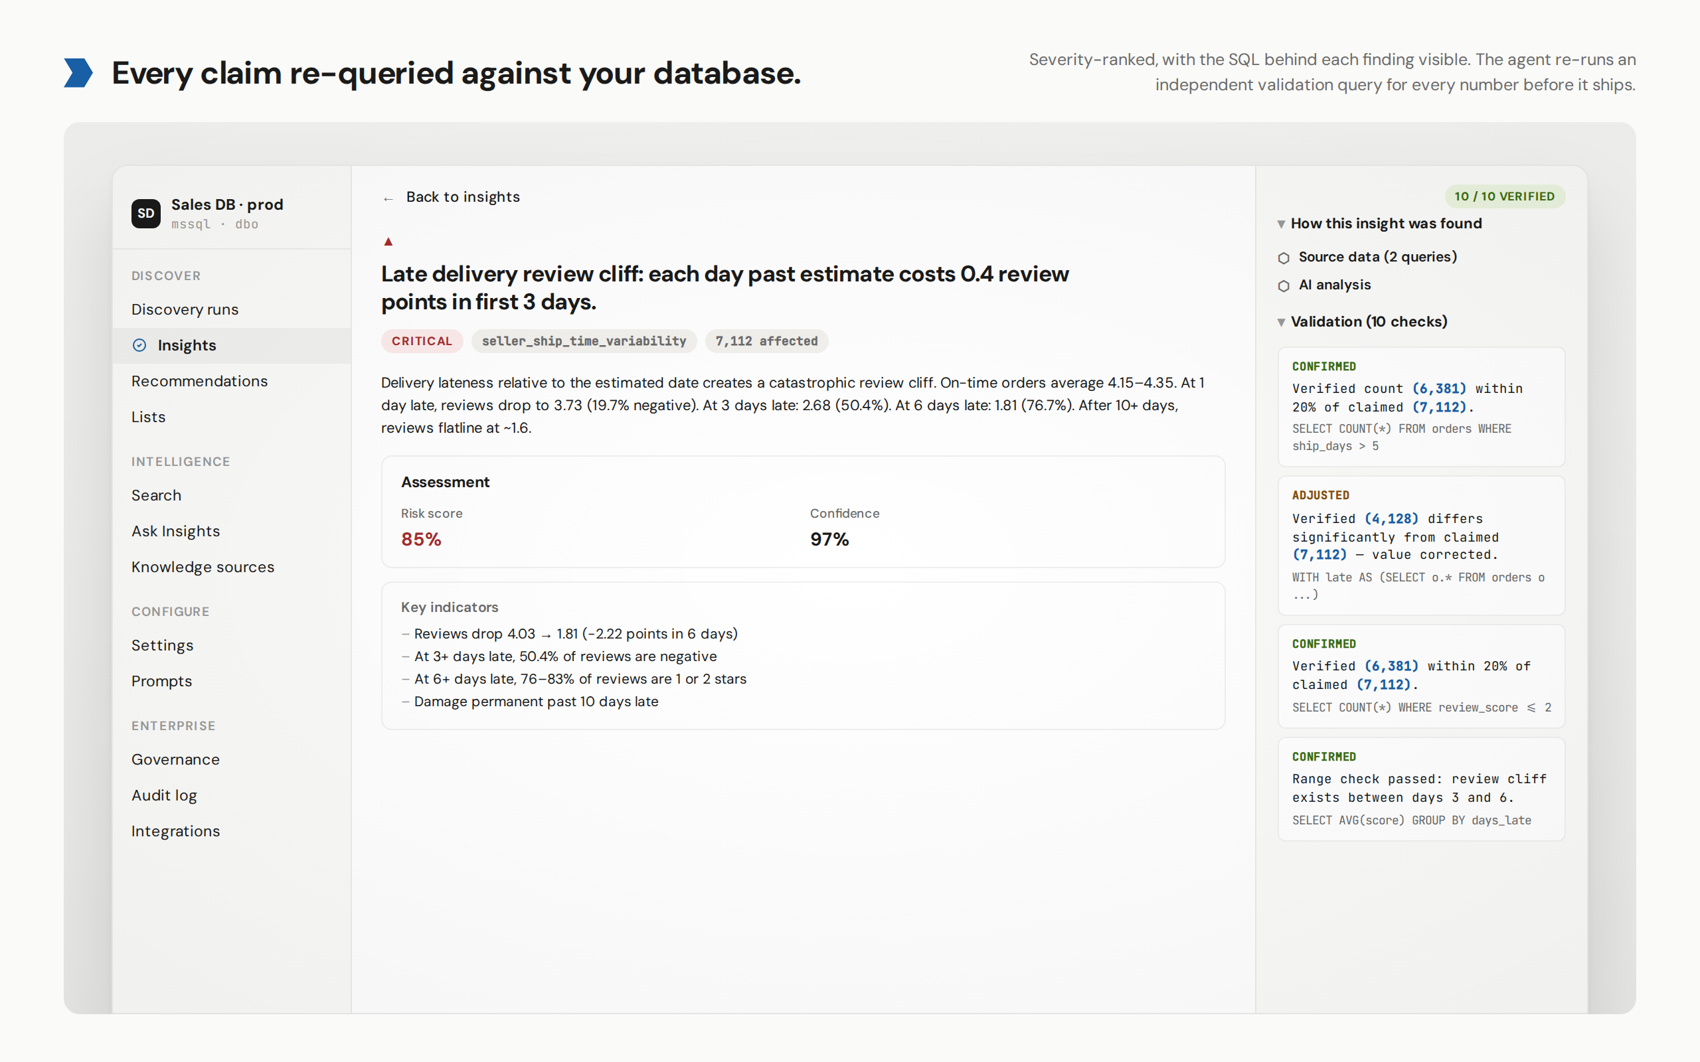Click the AI analysis hexagon icon

pos(1284,286)
